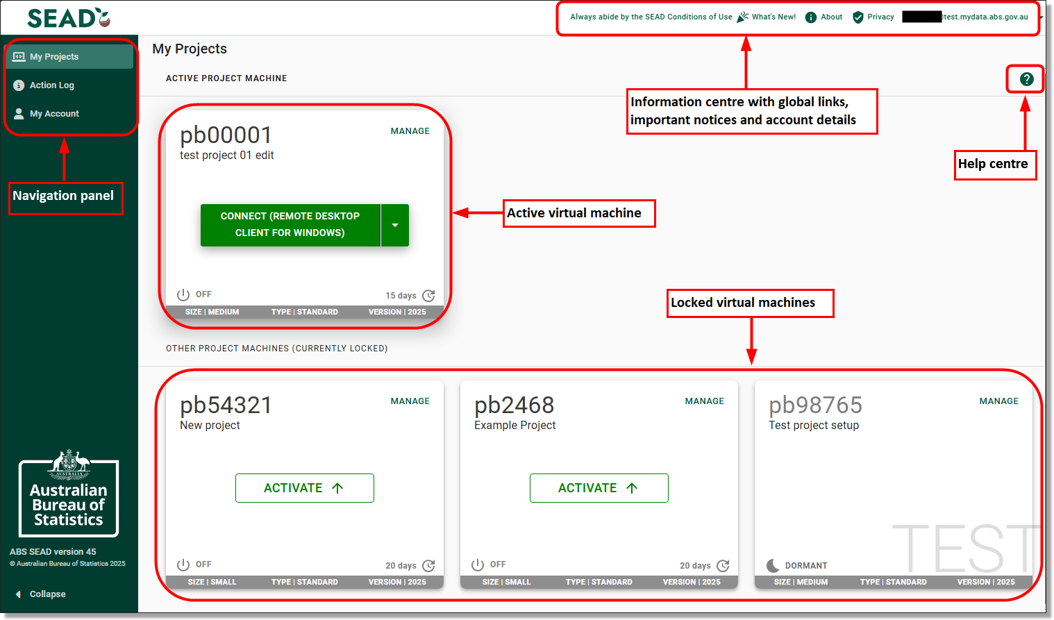1054x620 pixels.
Task: Click the About information icon
Action: tap(810, 17)
